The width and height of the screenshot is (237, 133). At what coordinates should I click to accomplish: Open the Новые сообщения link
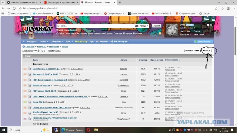click(x=103, y=33)
